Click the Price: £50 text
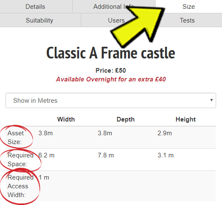The image size is (222, 205). pyautogui.click(x=111, y=71)
